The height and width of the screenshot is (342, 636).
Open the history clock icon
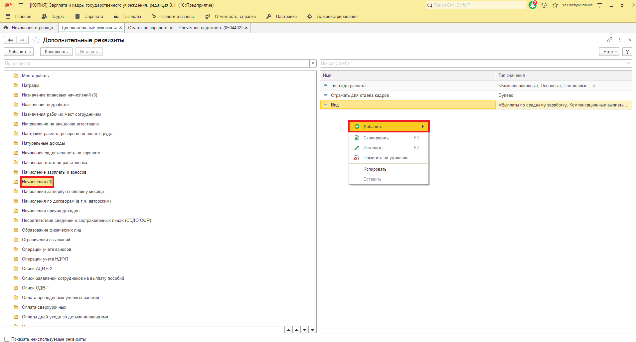click(544, 5)
